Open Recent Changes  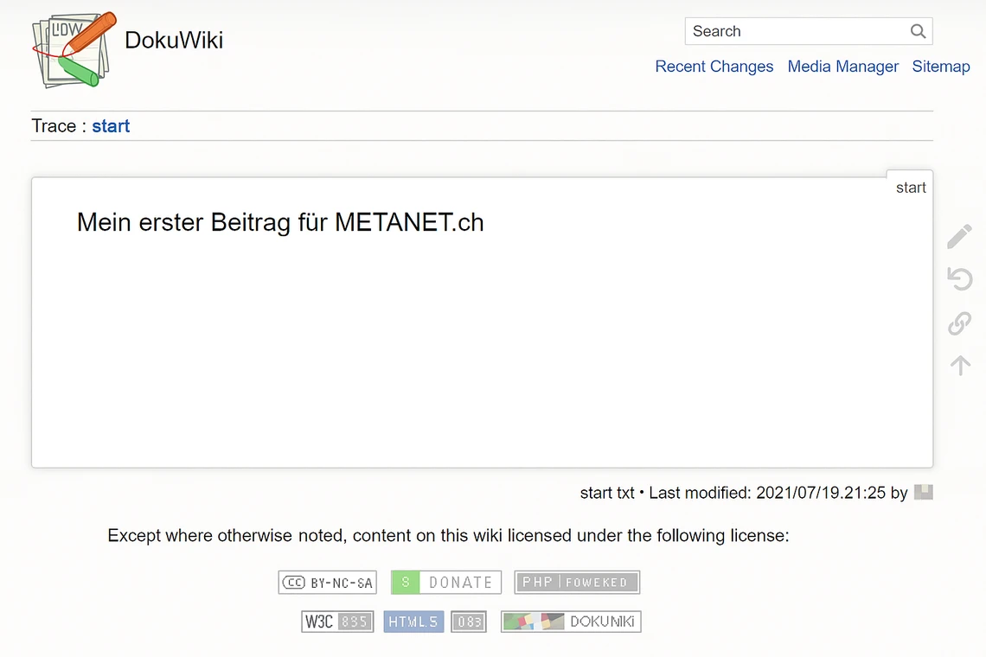[x=714, y=67]
